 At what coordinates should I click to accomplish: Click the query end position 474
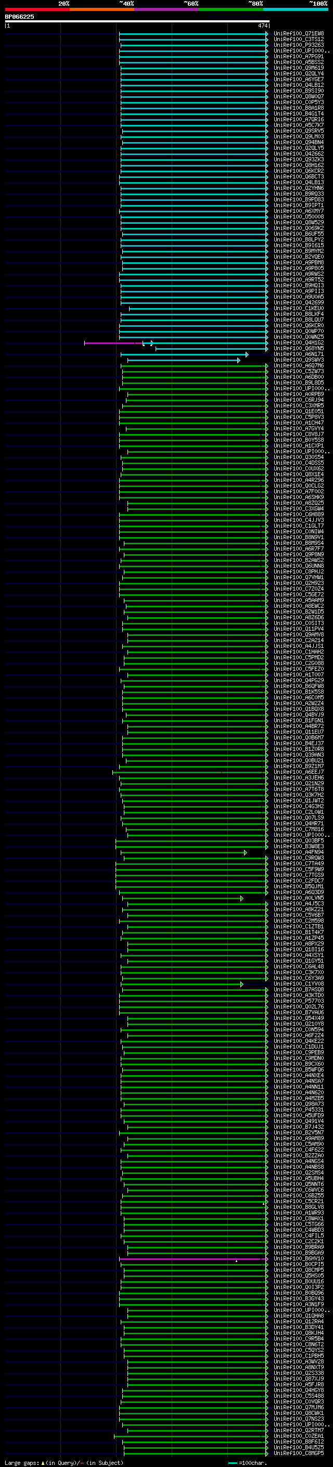point(262,25)
